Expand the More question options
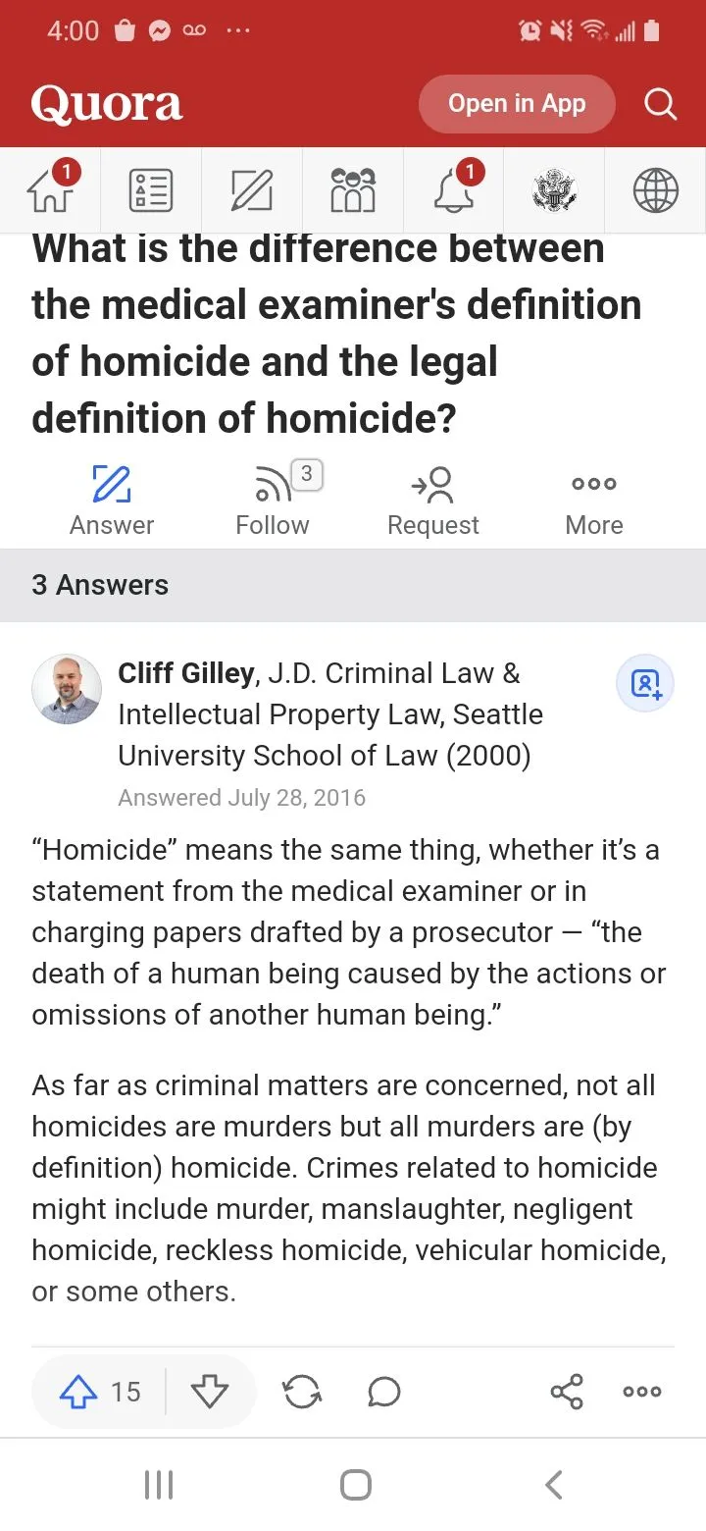 tap(594, 502)
